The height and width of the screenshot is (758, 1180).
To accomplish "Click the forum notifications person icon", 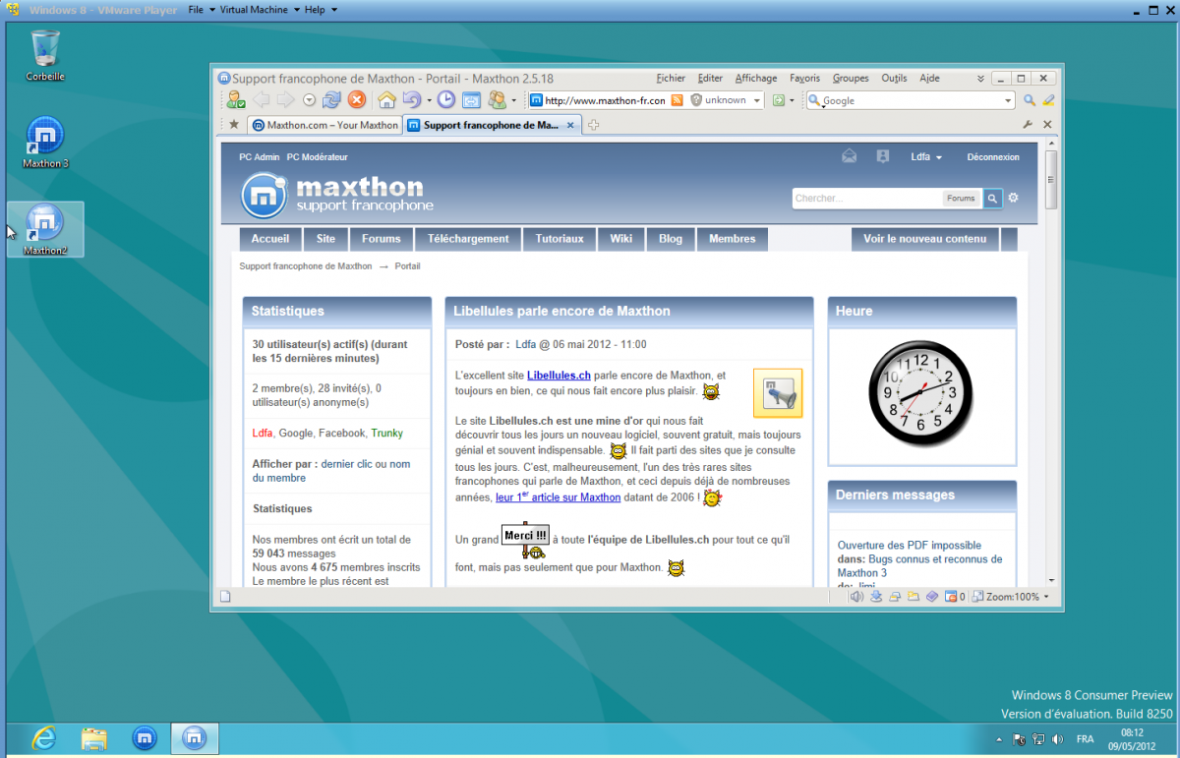I will coord(883,156).
